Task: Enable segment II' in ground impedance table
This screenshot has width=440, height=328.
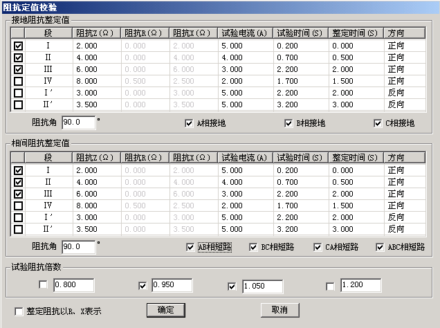Action: tap(18, 104)
